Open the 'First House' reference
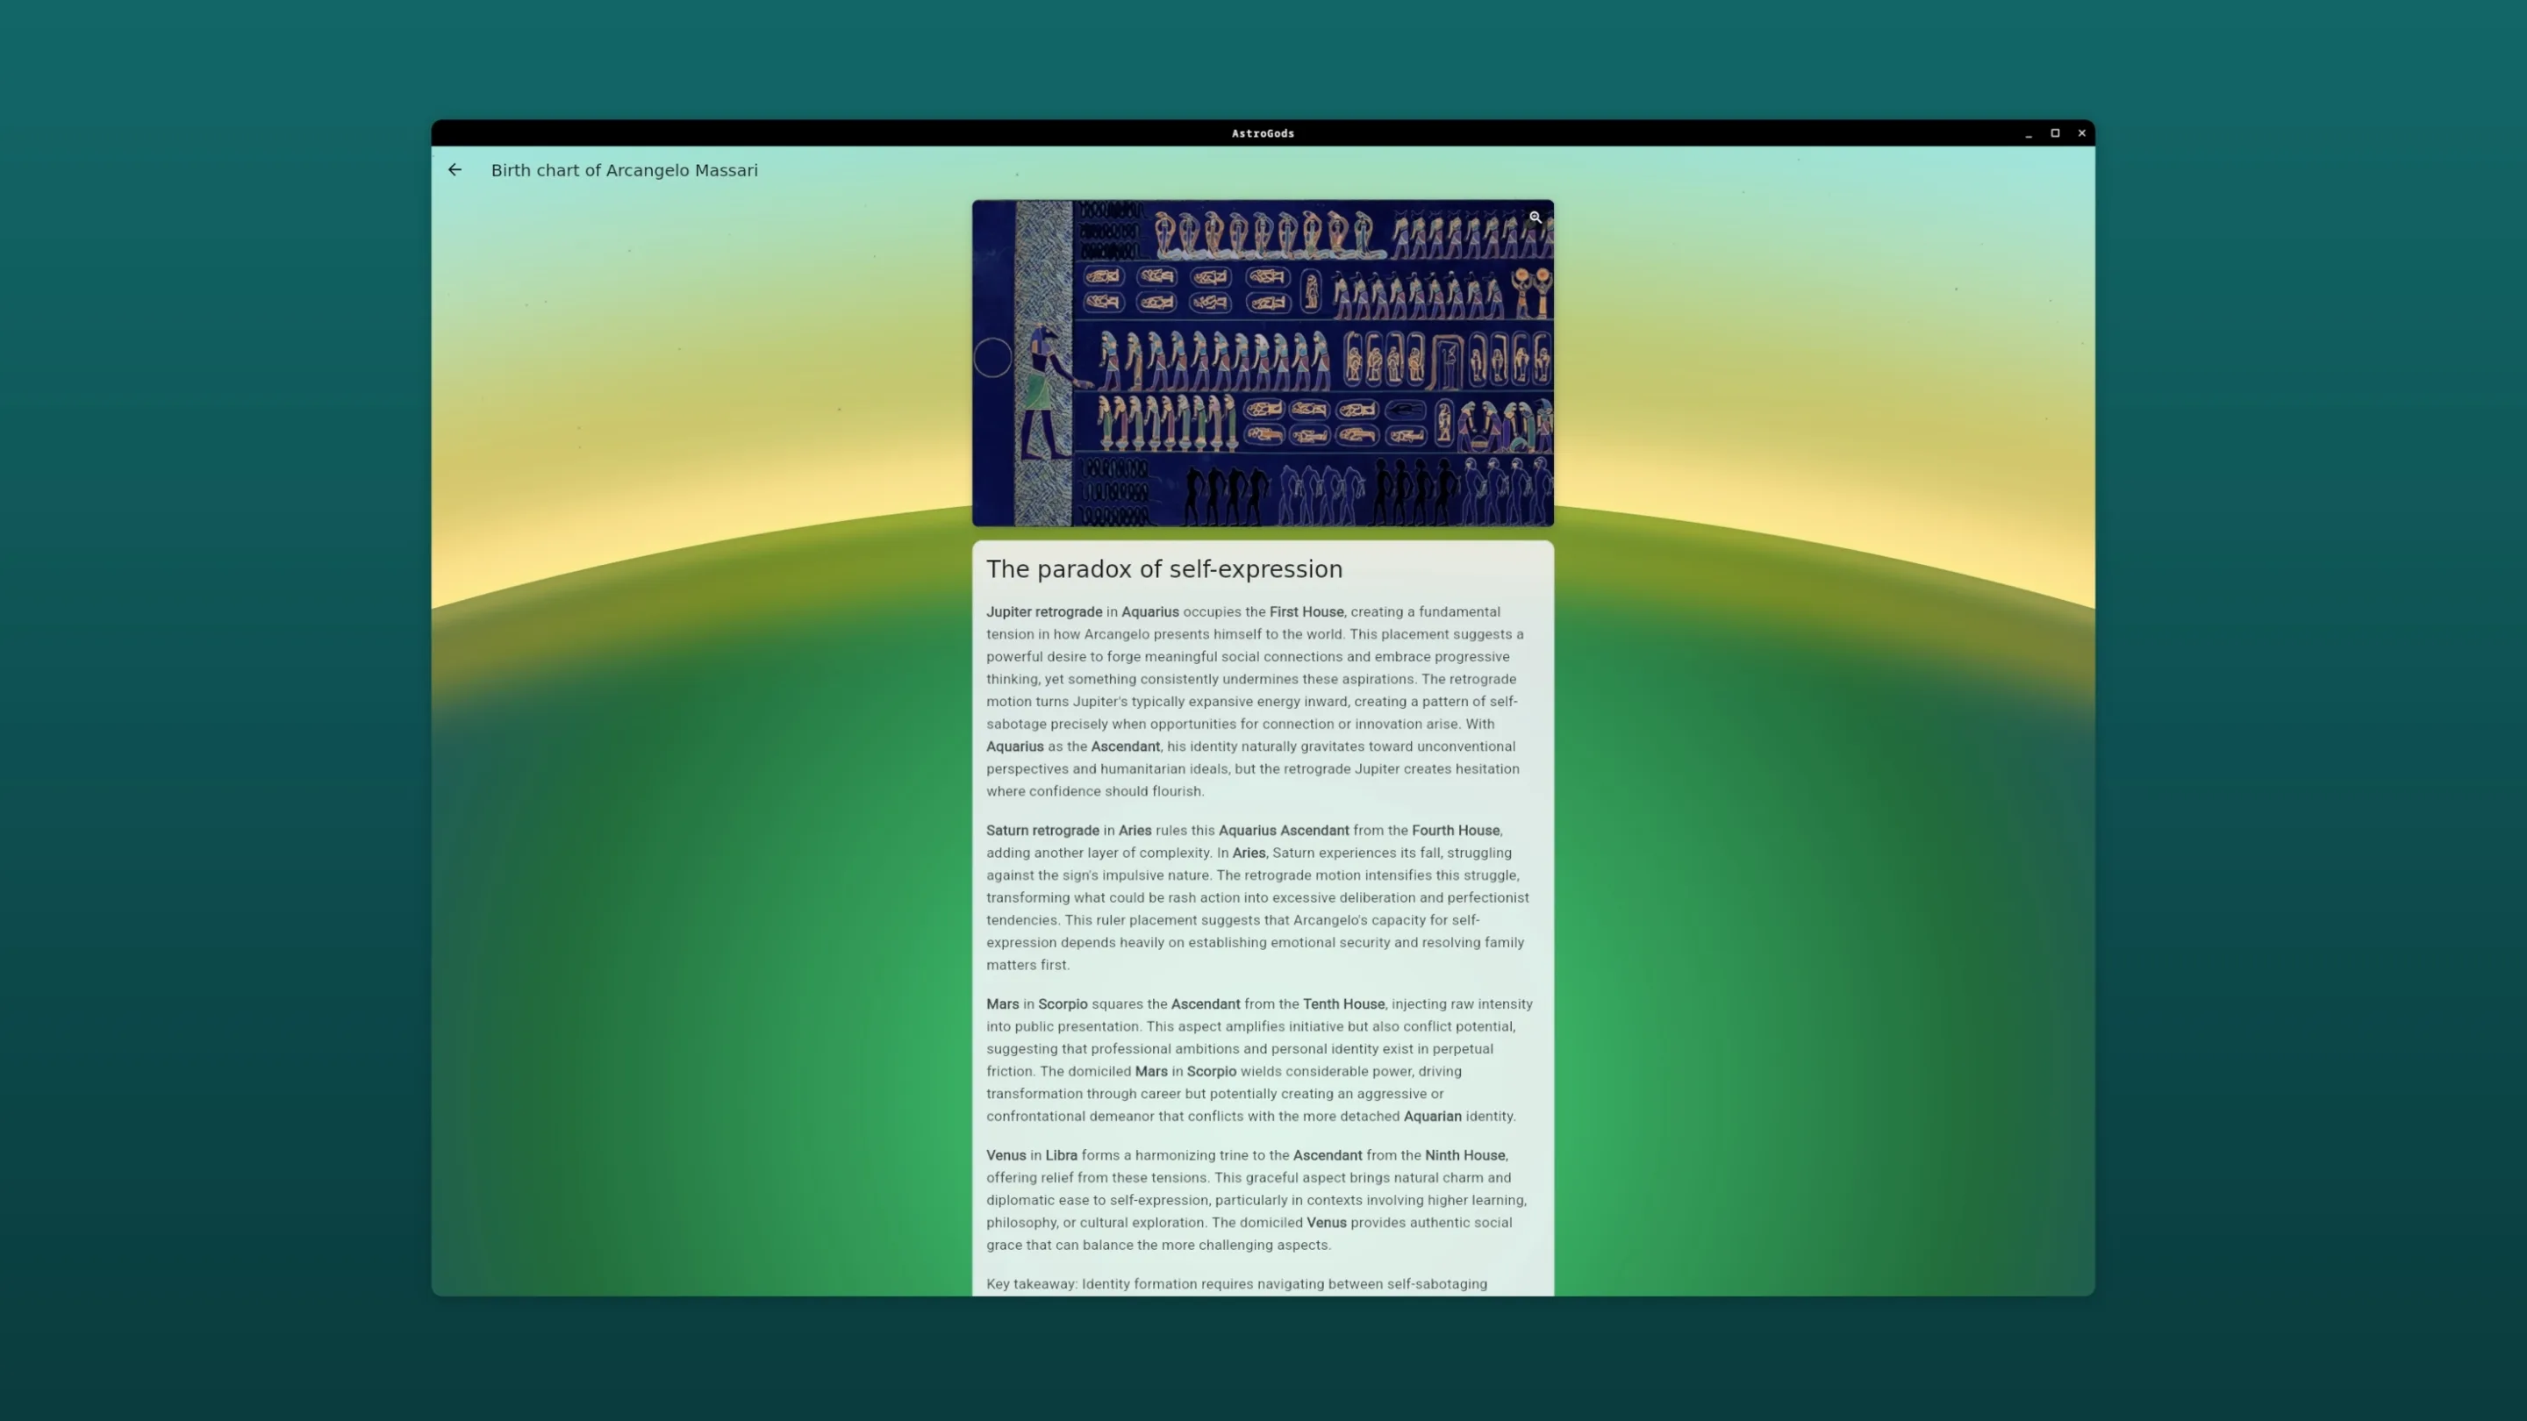This screenshot has width=2527, height=1421. point(1306,611)
